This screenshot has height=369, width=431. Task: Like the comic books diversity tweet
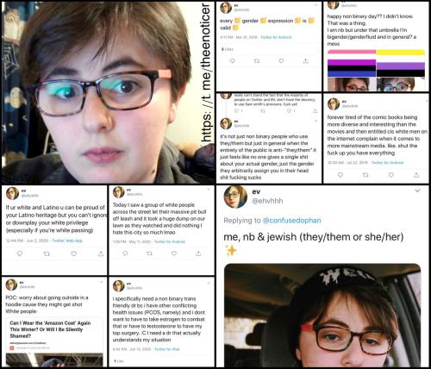click(390, 175)
